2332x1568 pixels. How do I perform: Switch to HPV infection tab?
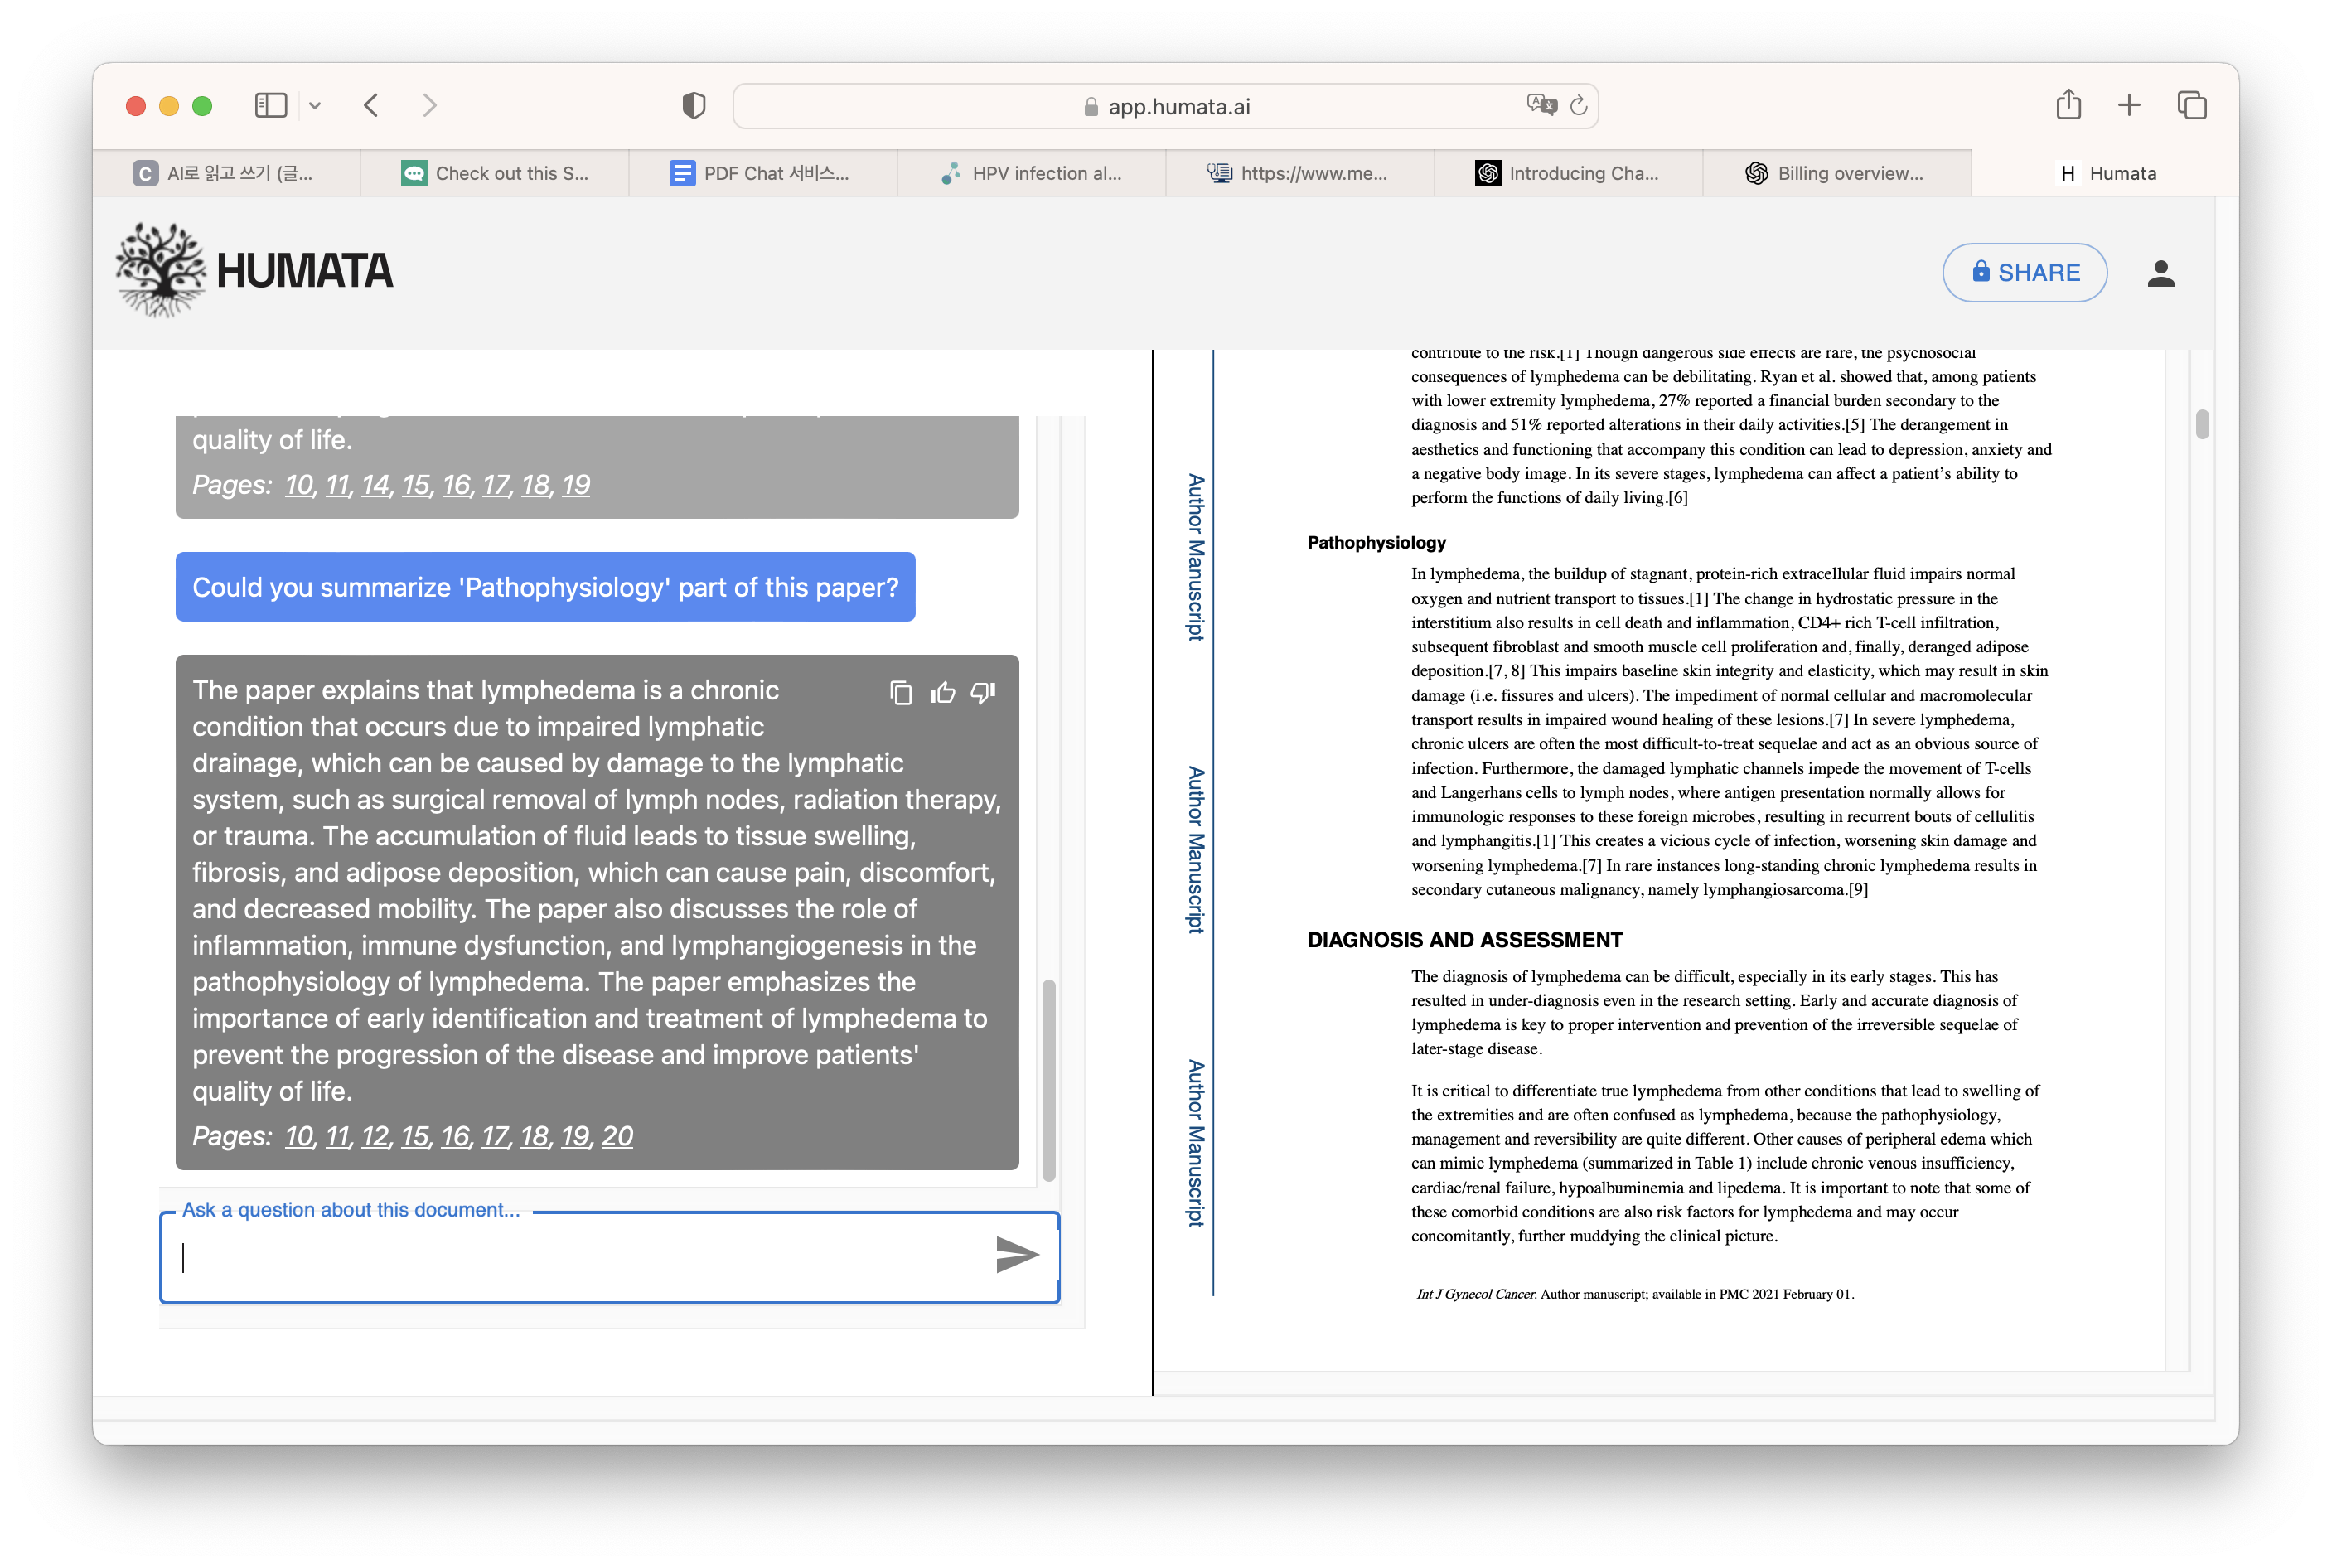1031,173
